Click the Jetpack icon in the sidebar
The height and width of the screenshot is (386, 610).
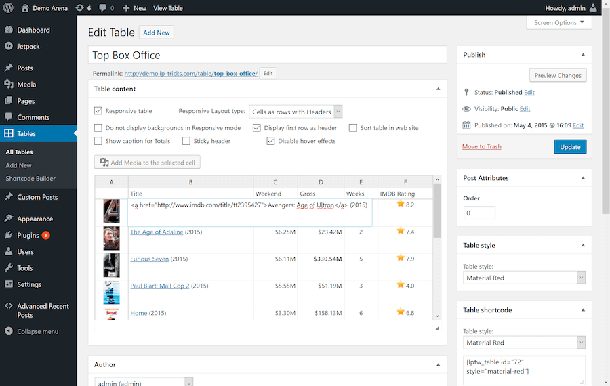(9, 46)
